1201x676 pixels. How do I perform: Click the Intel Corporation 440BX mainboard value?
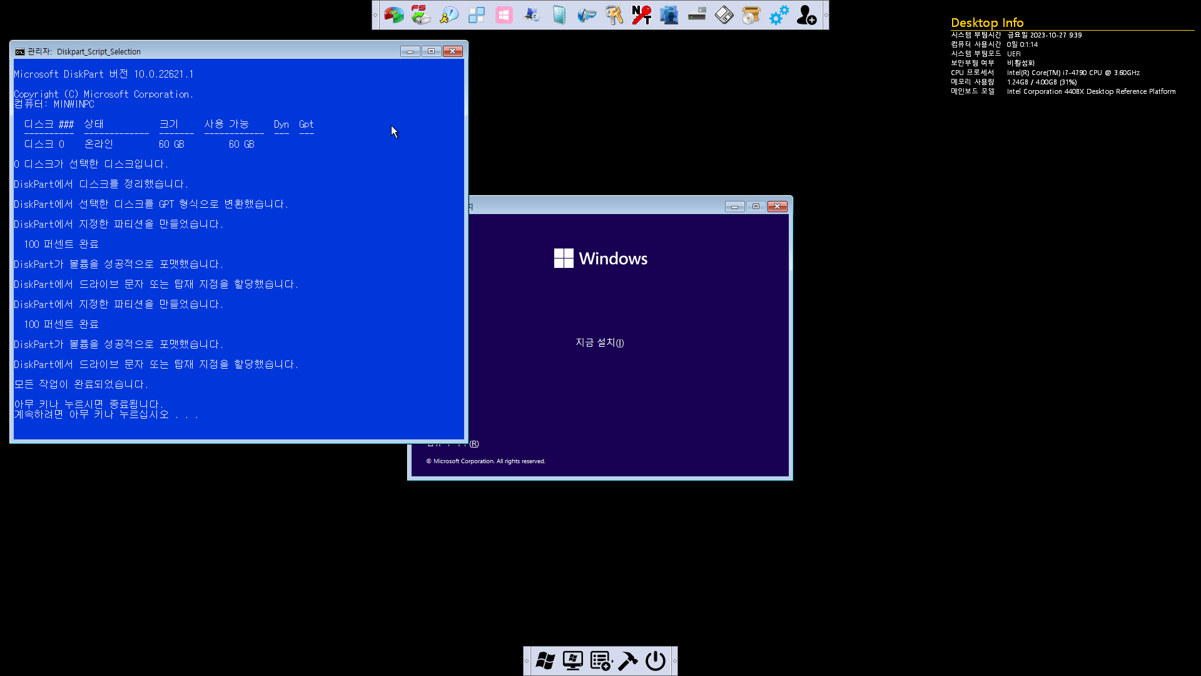1091,91
